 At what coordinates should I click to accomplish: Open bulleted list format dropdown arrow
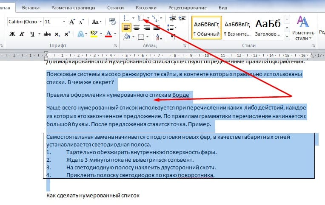(133, 18)
